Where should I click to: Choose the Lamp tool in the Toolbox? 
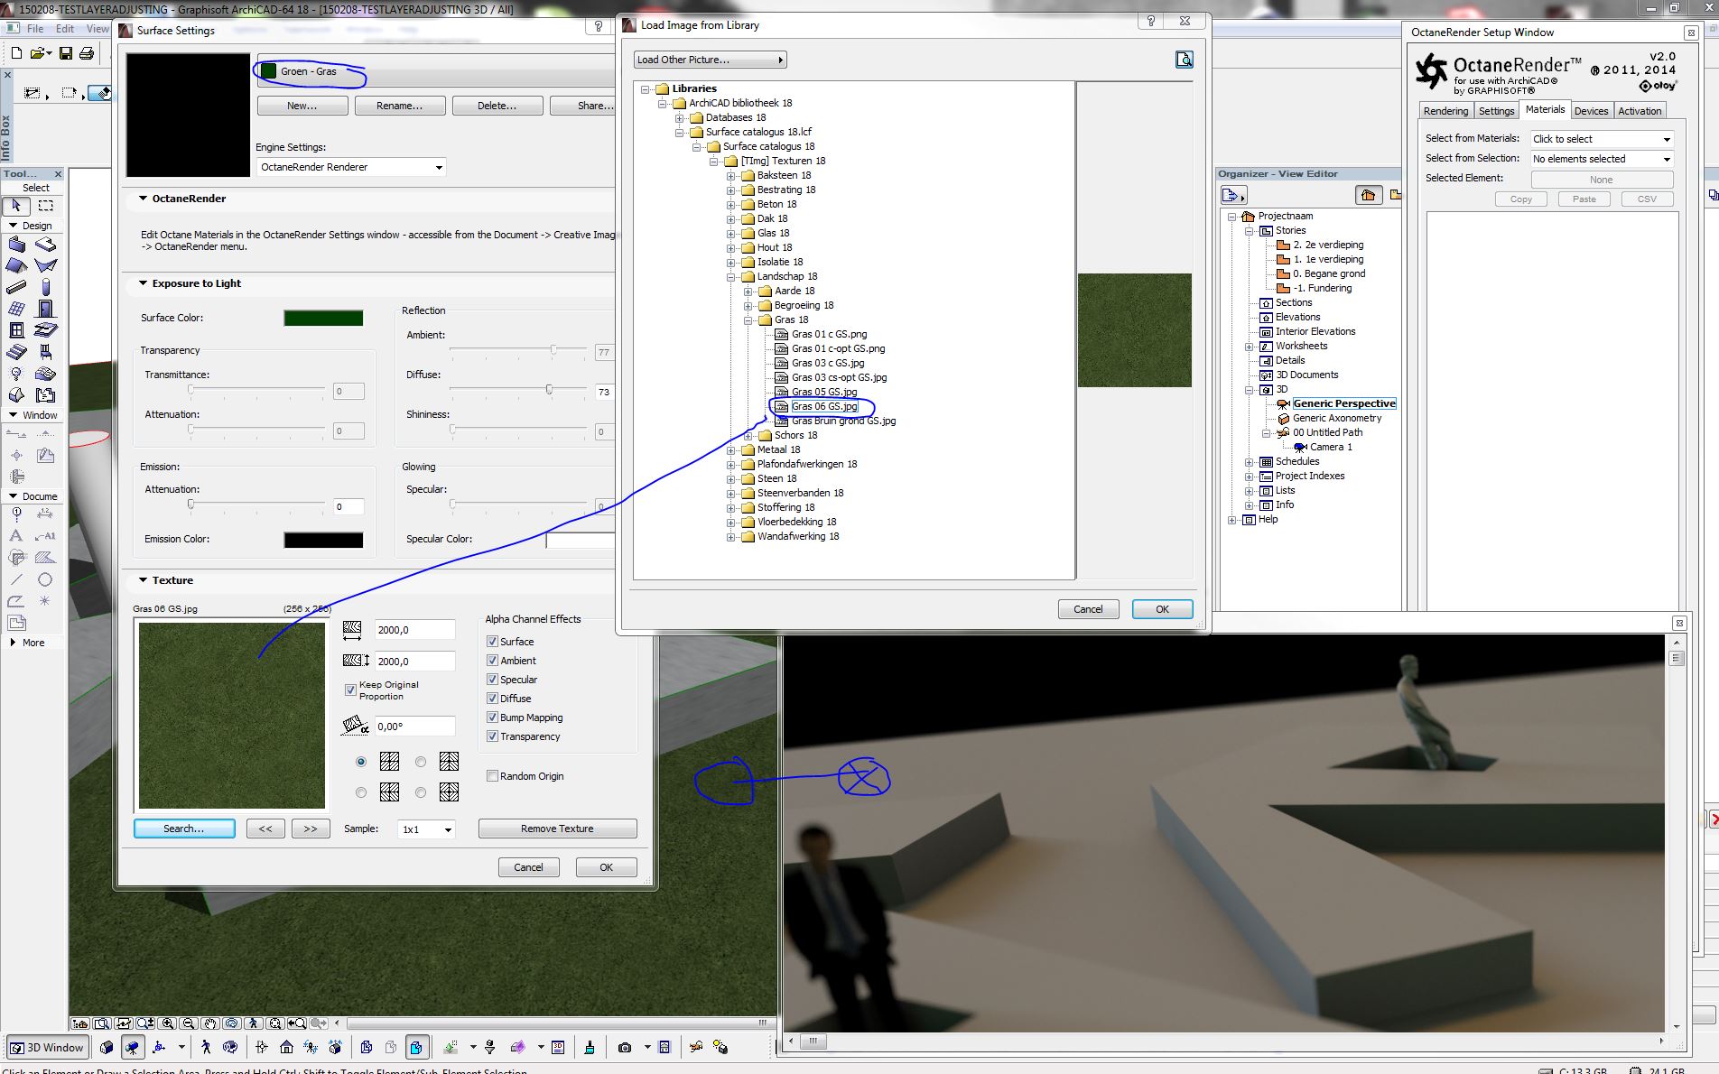click(x=16, y=374)
